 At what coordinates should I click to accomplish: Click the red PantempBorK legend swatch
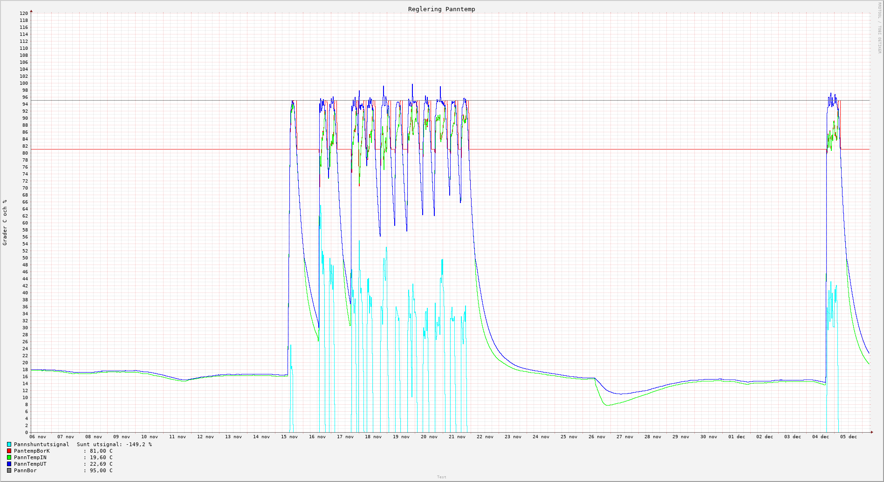tap(9, 451)
